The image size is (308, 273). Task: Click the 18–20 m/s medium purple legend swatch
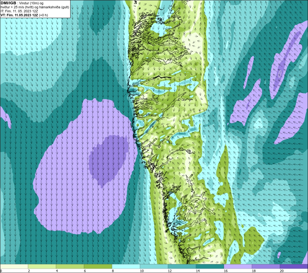click(x=266, y=266)
